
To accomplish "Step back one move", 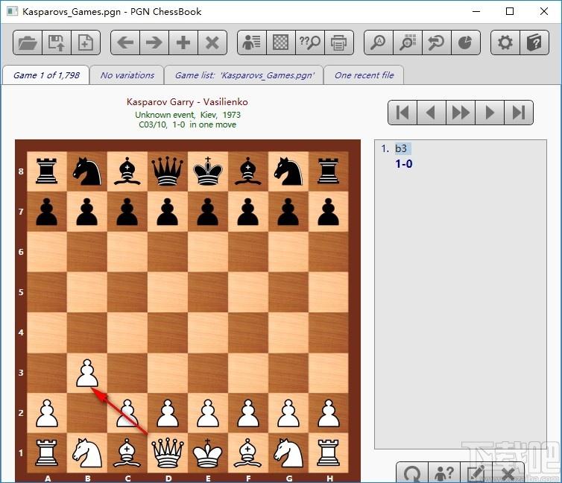I will (x=432, y=113).
